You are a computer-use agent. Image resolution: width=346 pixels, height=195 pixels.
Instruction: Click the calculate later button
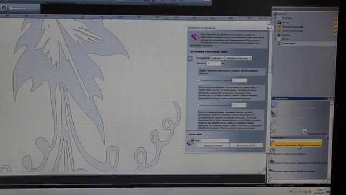(214, 146)
